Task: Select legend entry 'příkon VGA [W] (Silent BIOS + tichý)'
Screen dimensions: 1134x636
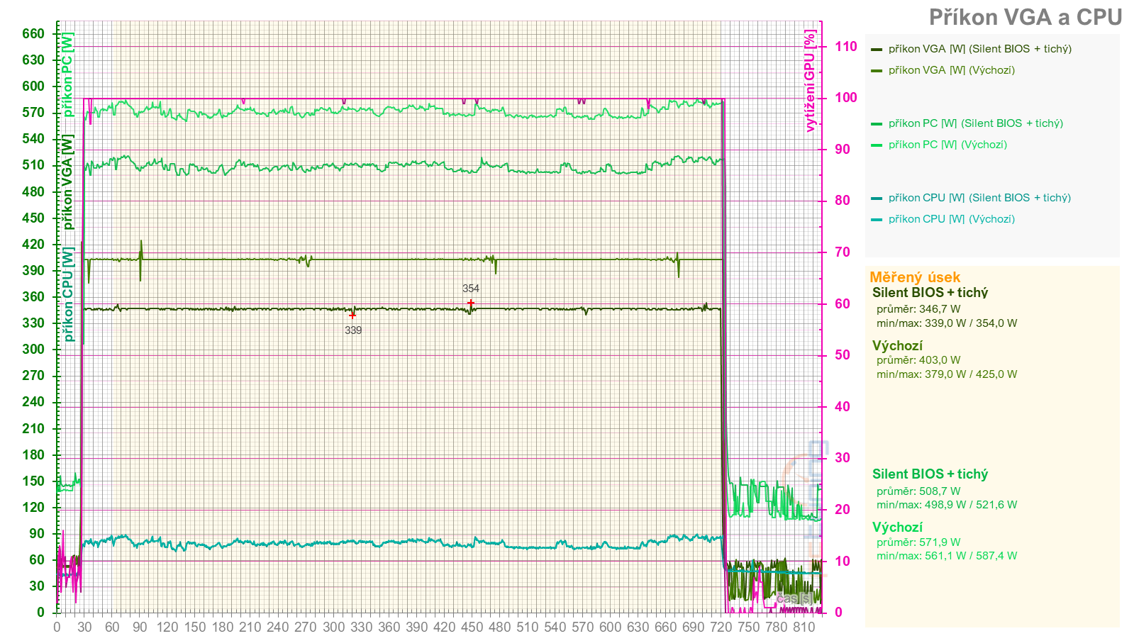Action: 979,49
